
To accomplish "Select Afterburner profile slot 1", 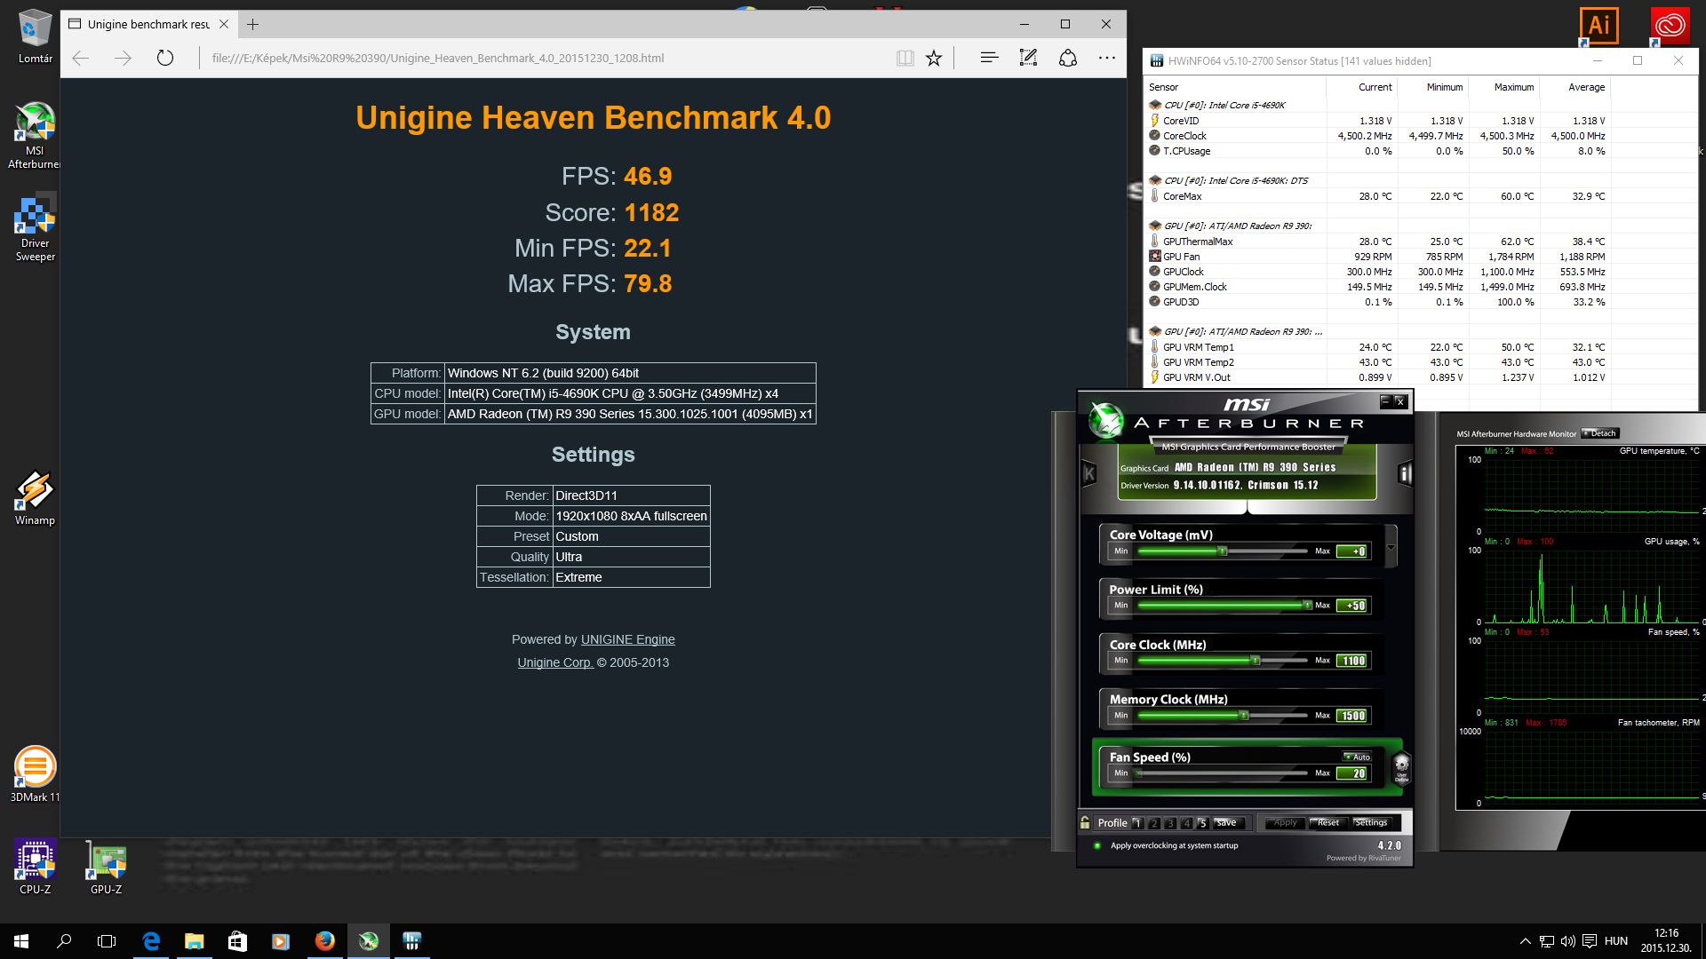I will tap(1137, 823).
